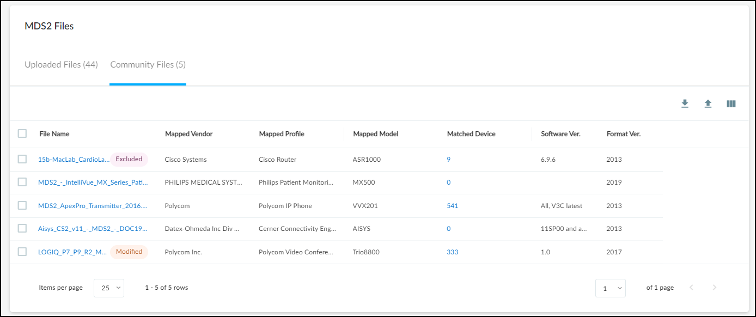Viewport: 756px width, 317px height.
Task: Click matched device count 333
Action: [452, 252]
